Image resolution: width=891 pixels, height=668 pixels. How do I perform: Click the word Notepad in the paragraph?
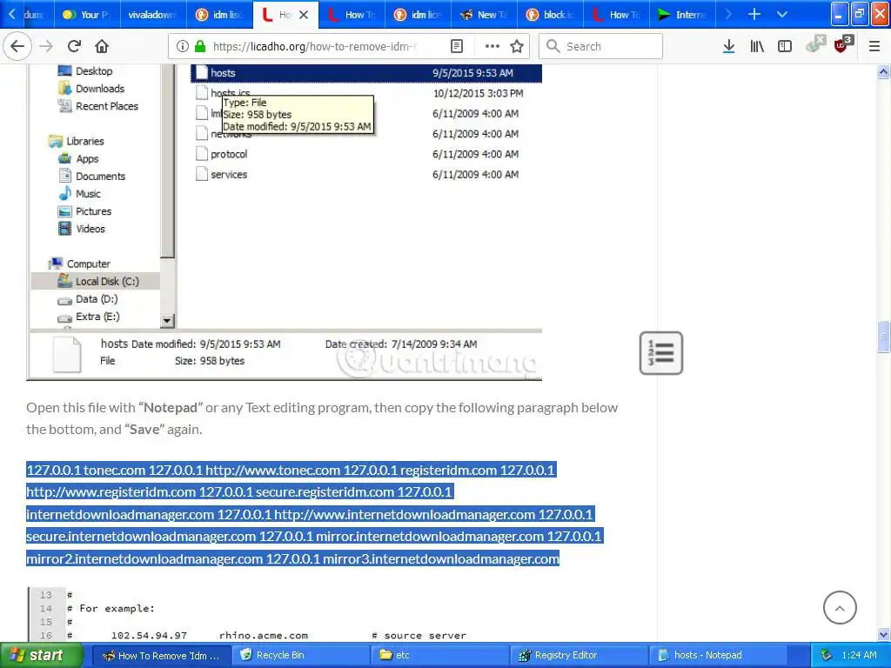pos(171,408)
